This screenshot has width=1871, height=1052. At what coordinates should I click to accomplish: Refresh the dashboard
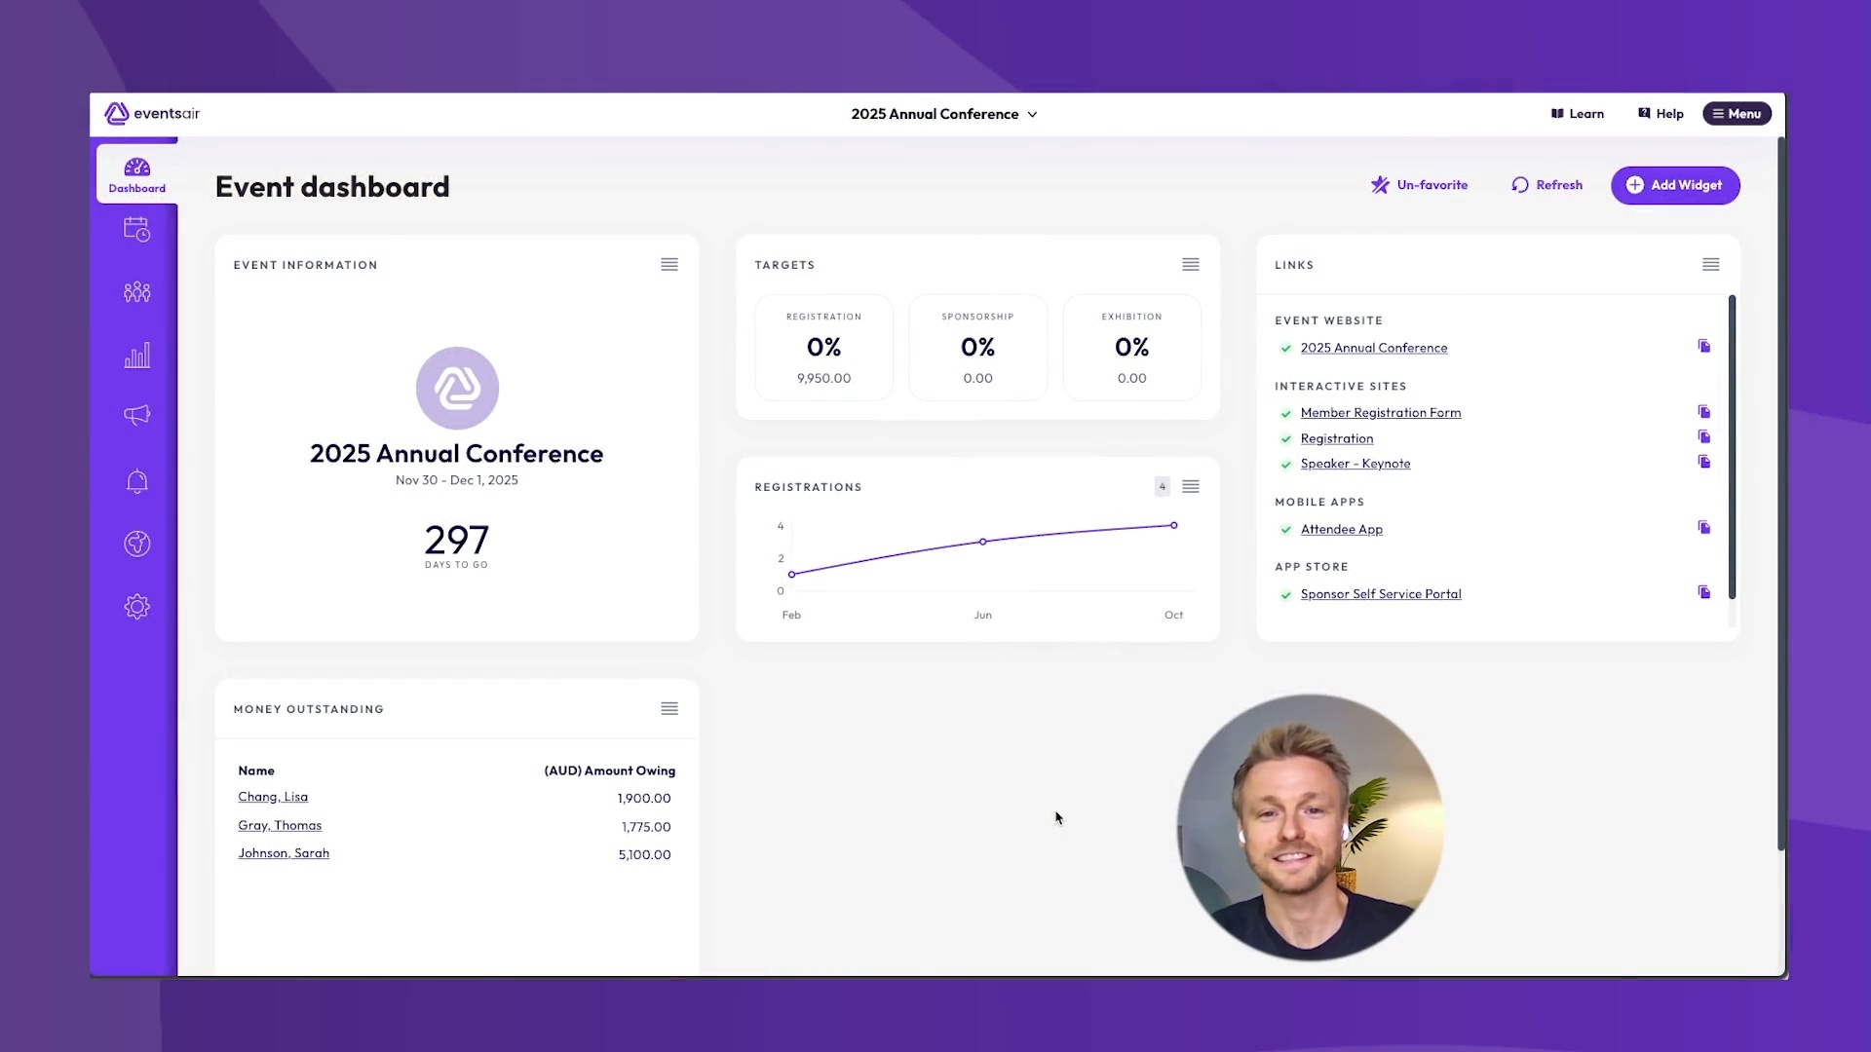click(x=1546, y=185)
